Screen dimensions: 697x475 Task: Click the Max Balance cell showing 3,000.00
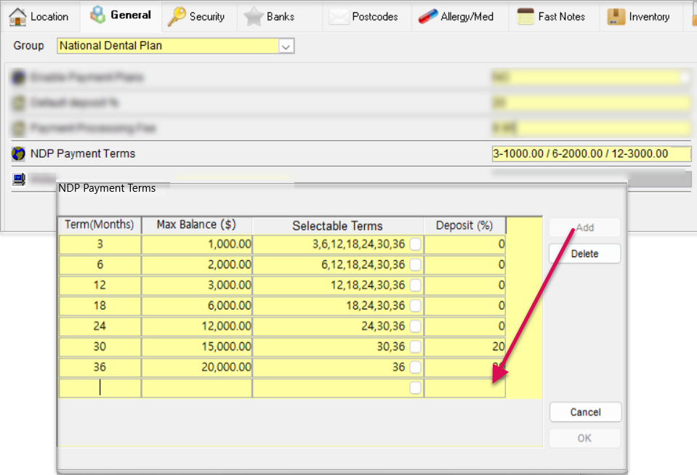tap(196, 285)
